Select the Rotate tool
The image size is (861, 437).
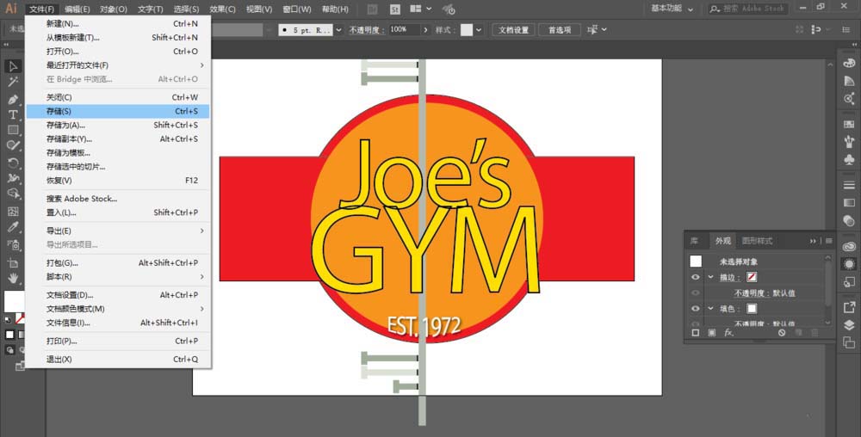click(13, 163)
